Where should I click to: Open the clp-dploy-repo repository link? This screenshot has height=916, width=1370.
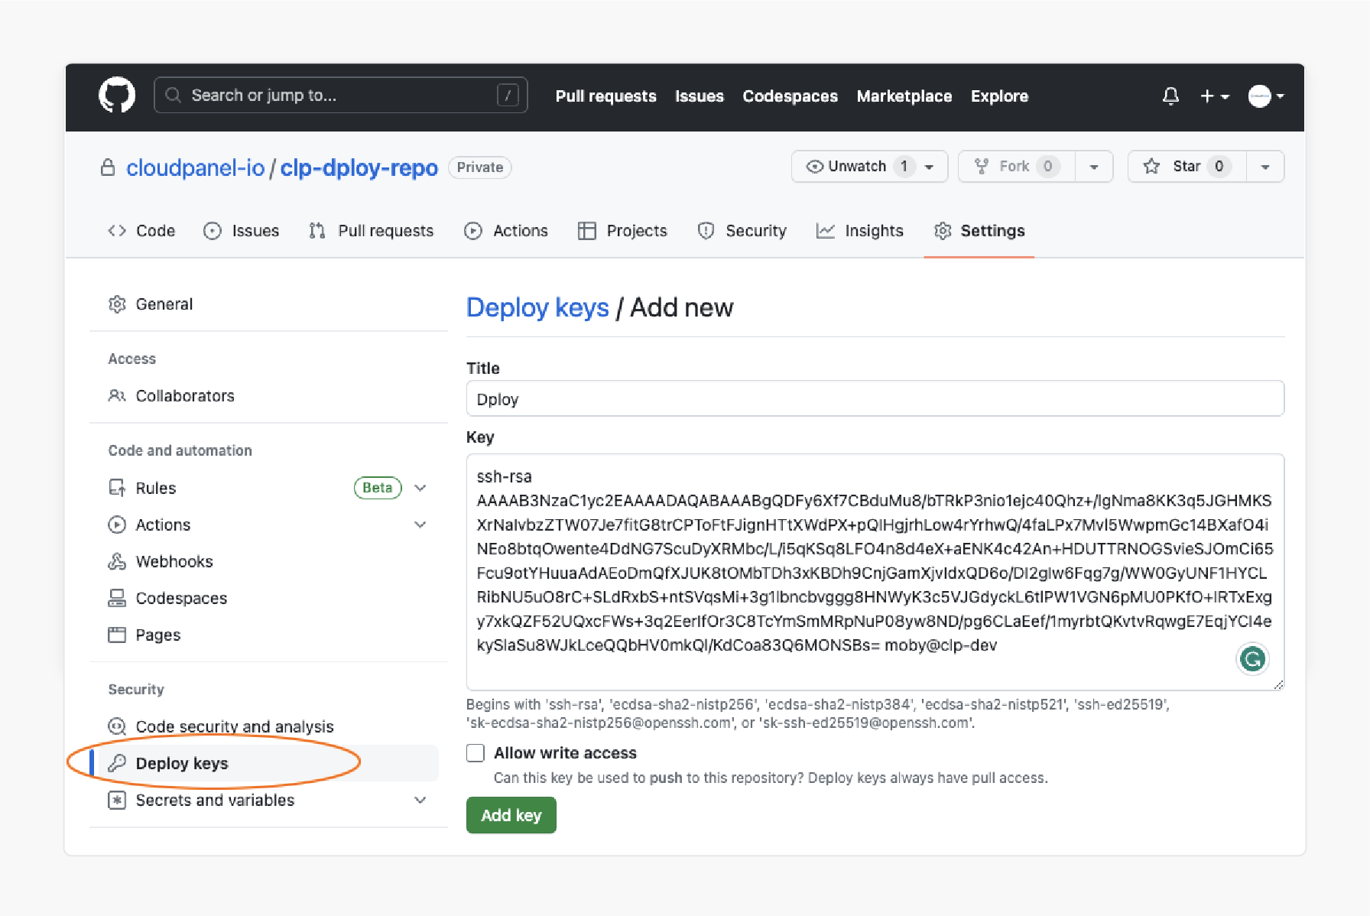tap(359, 168)
